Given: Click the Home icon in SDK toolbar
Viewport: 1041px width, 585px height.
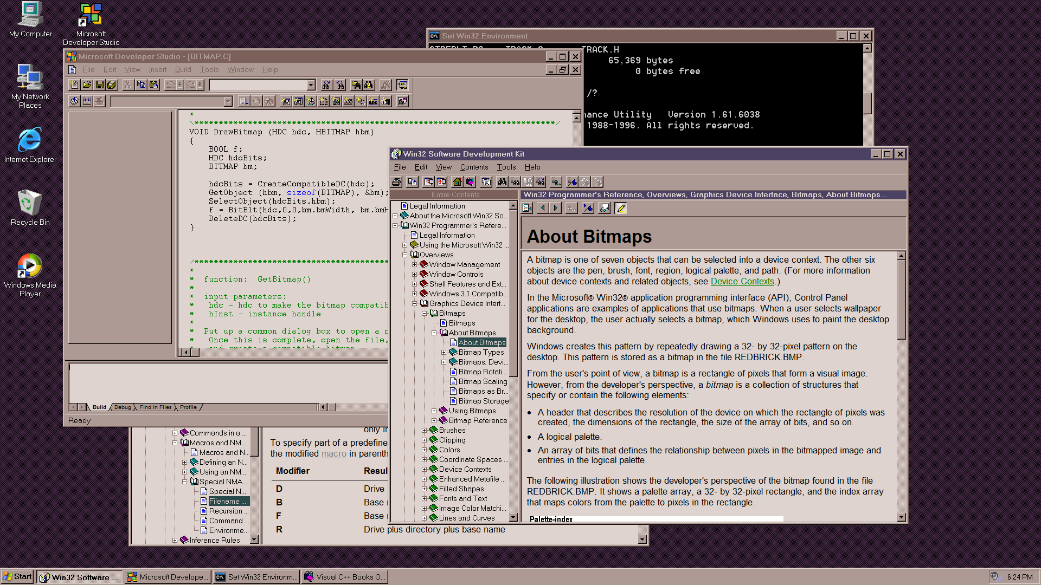Looking at the screenshot, I should (457, 182).
